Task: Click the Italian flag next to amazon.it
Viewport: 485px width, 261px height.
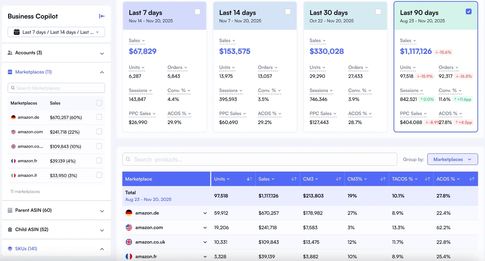Action: [x=13, y=175]
